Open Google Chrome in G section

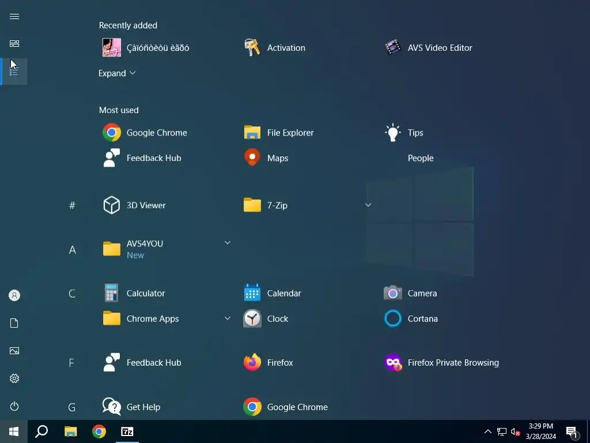click(x=286, y=407)
